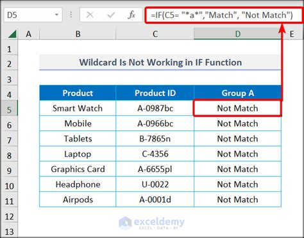Click the title 'Wildcard Is Not Working in IF Function'
Screen dimensions: 304x238
160,62
